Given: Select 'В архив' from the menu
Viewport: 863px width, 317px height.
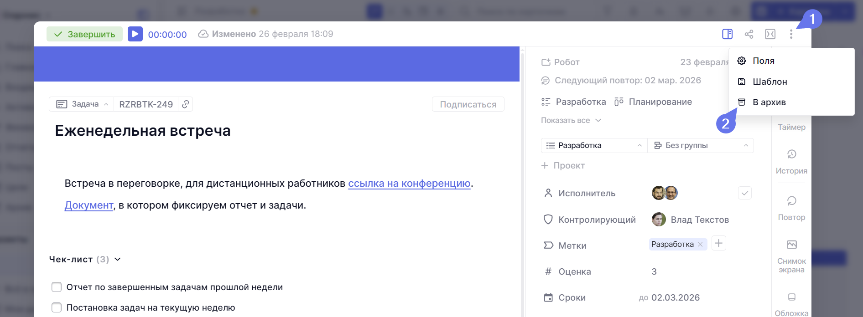Looking at the screenshot, I should (x=769, y=102).
